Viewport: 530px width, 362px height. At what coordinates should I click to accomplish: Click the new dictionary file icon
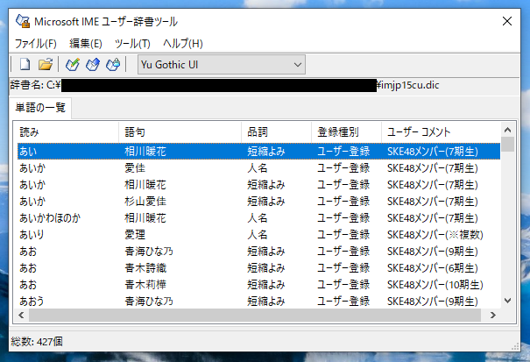(25, 64)
